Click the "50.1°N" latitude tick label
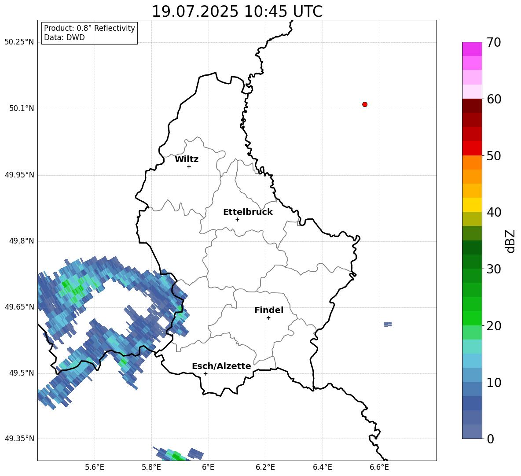 pos(21,108)
